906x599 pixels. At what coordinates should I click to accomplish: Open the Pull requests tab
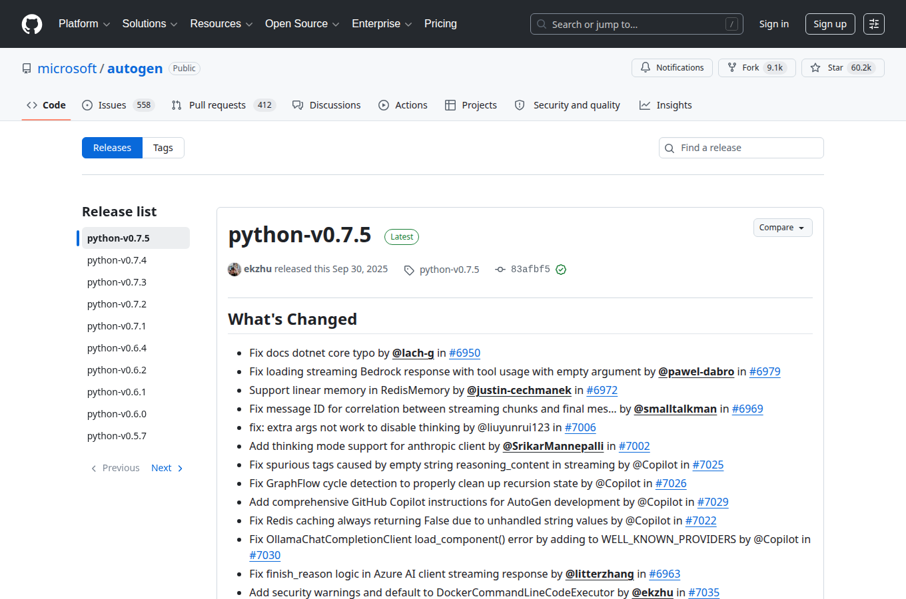[223, 105]
